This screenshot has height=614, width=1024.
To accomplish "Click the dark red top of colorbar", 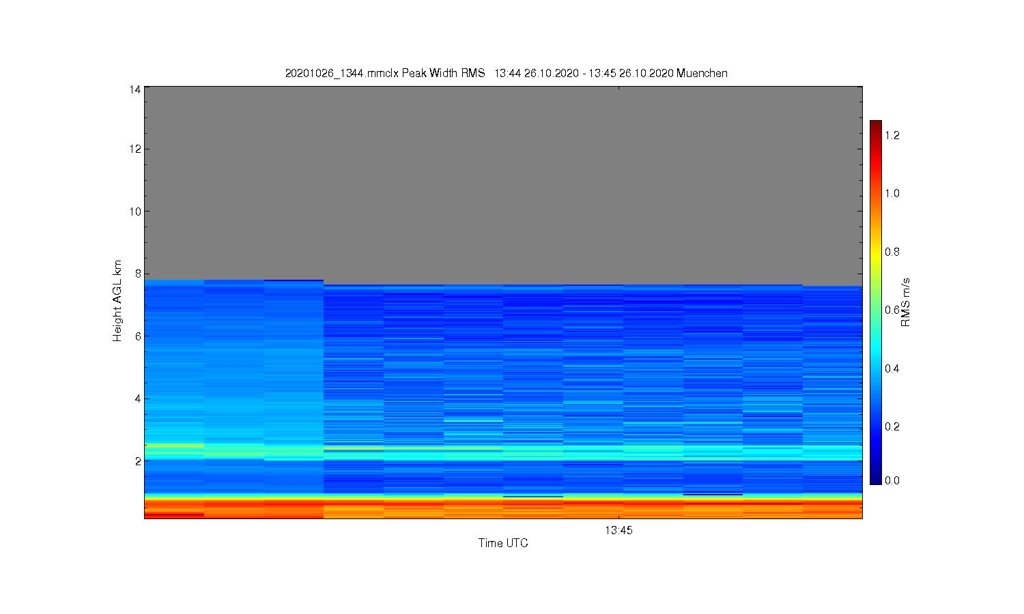I will coord(876,125).
